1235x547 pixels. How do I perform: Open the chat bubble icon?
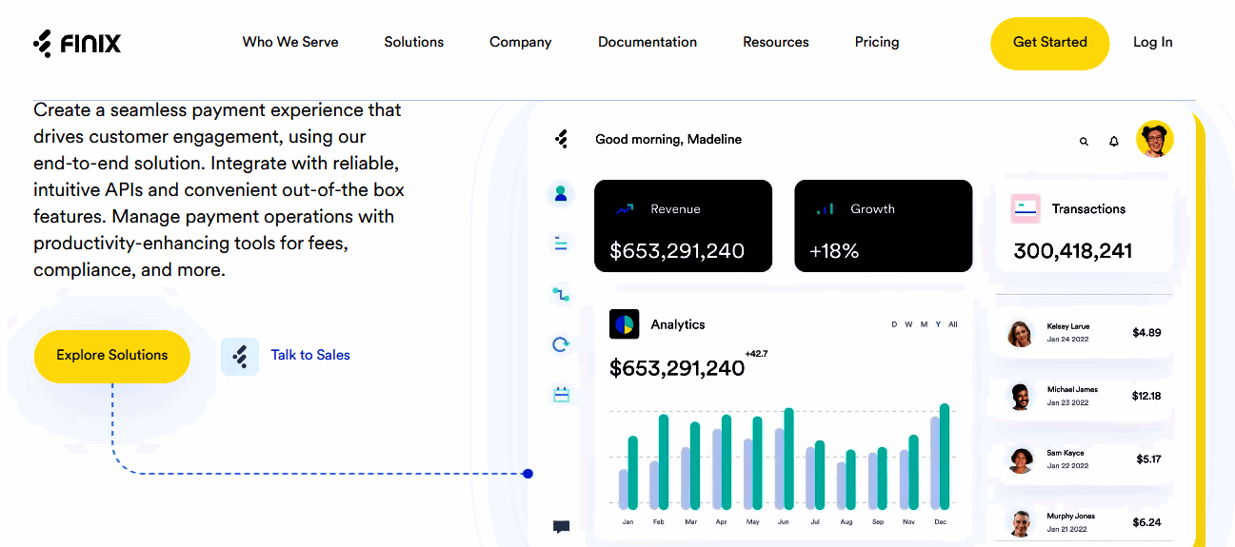click(561, 527)
